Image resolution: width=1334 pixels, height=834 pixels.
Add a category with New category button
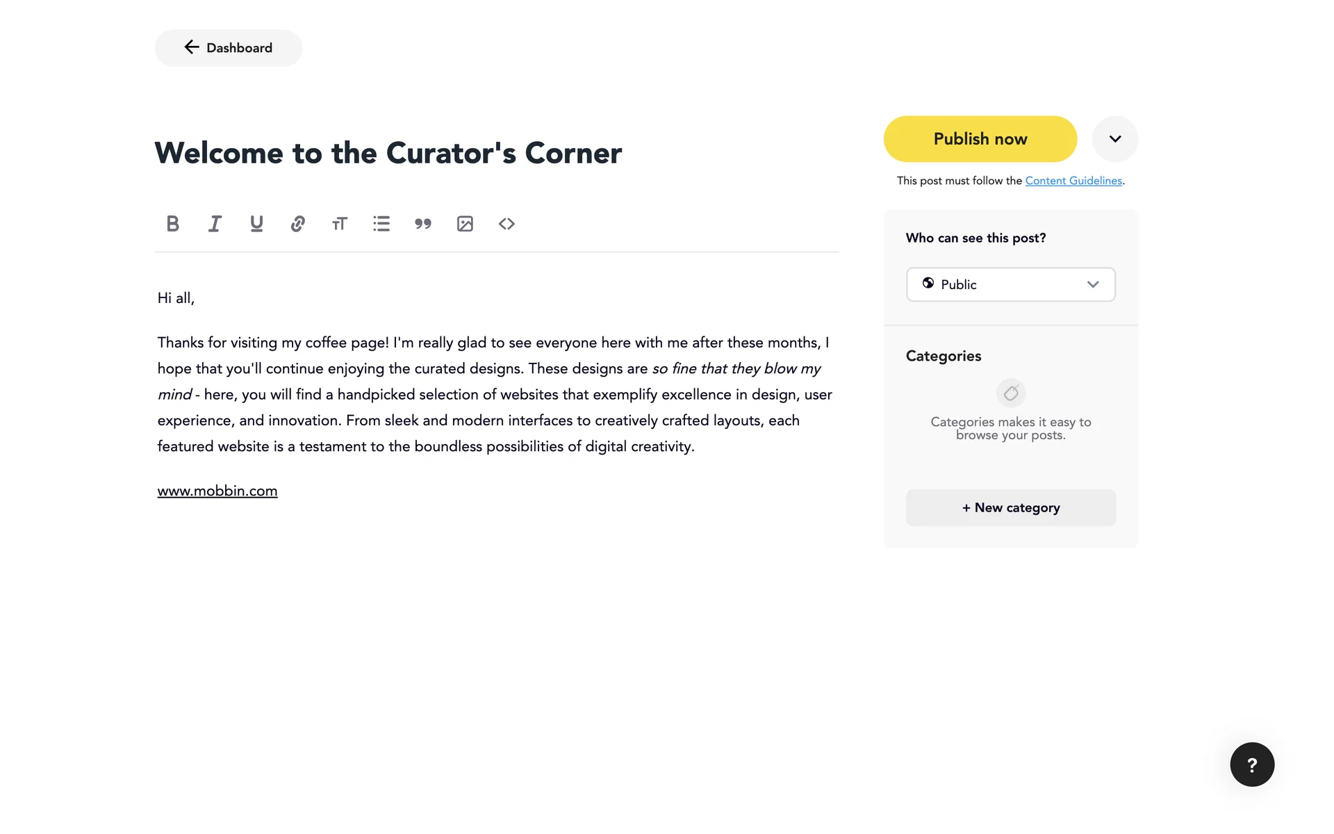[x=1011, y=507]
